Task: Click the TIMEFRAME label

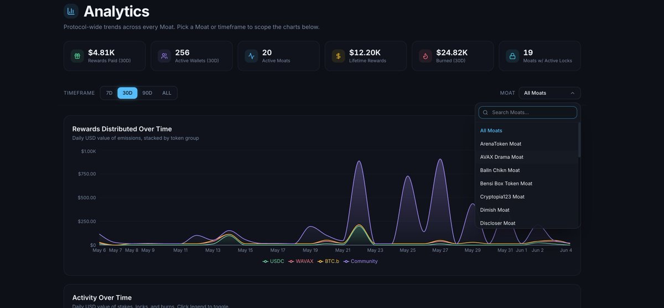Action: tap(79, 93)
